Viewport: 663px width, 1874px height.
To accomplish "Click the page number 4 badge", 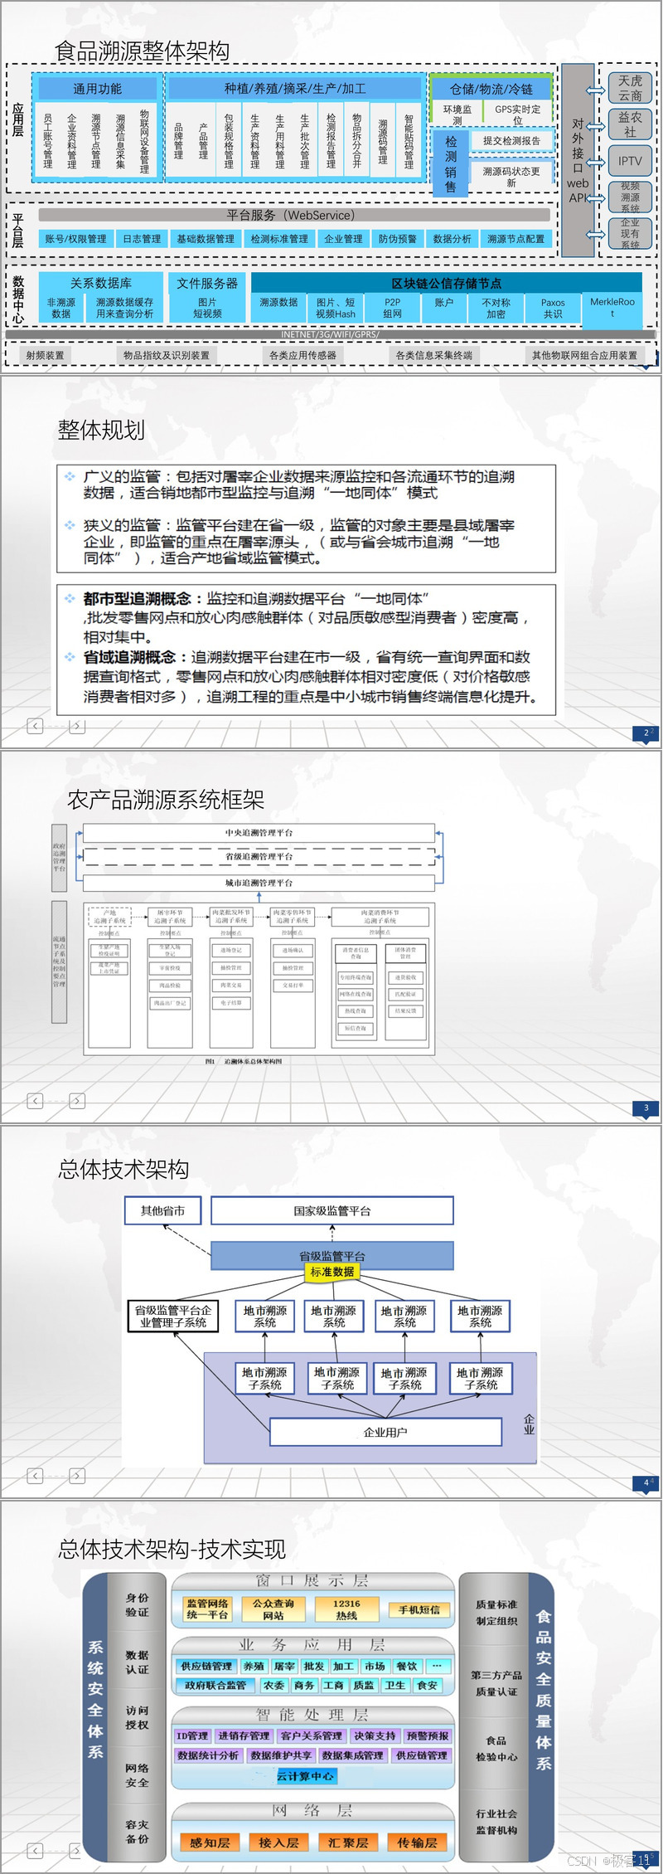I will pyautogui.click(x=646, y=1482).
